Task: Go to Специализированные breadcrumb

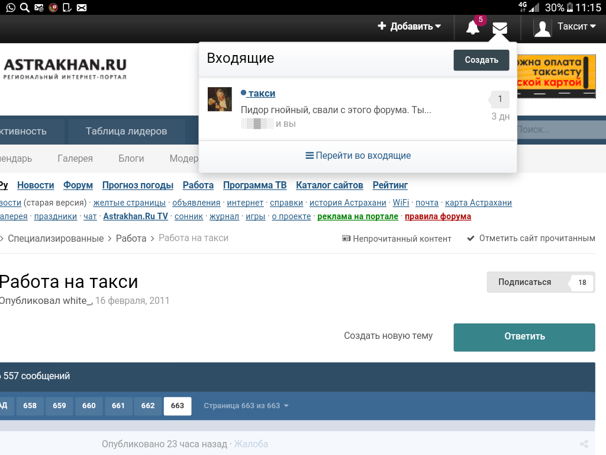Action: point(56,238)
